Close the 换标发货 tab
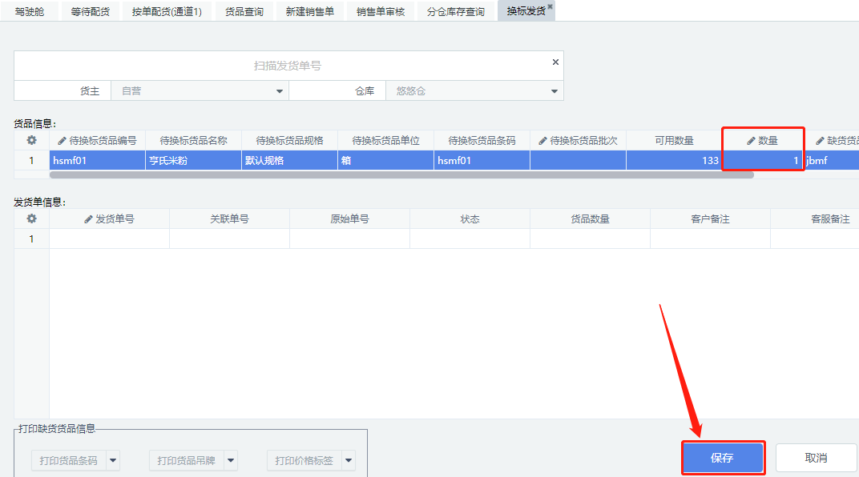This screenshot has width=859, height=477. (550, 6)
